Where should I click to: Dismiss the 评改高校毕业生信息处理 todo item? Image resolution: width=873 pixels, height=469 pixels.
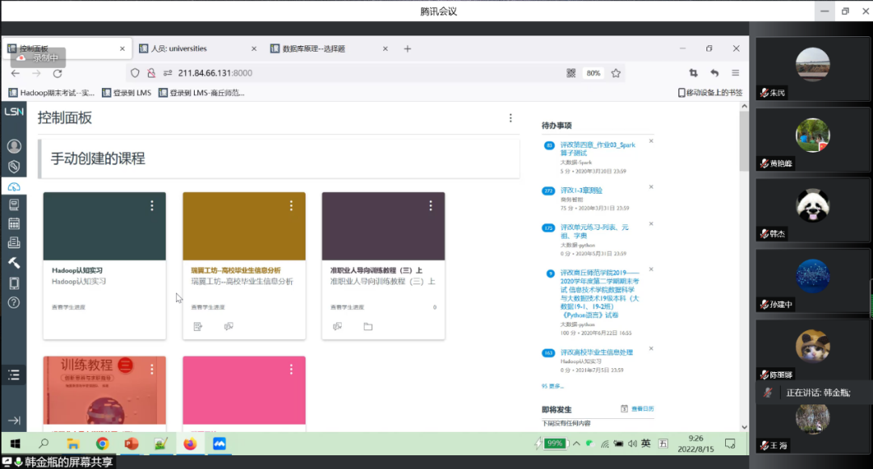(x=651, y=349)
